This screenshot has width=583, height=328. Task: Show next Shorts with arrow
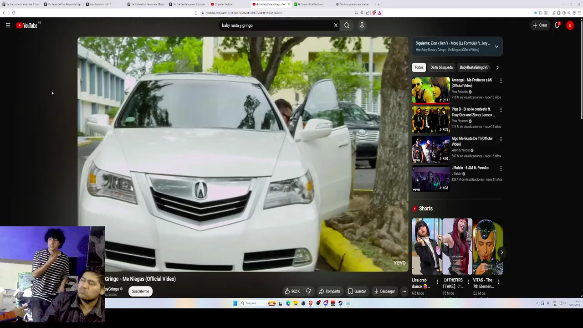click(501, 252)
